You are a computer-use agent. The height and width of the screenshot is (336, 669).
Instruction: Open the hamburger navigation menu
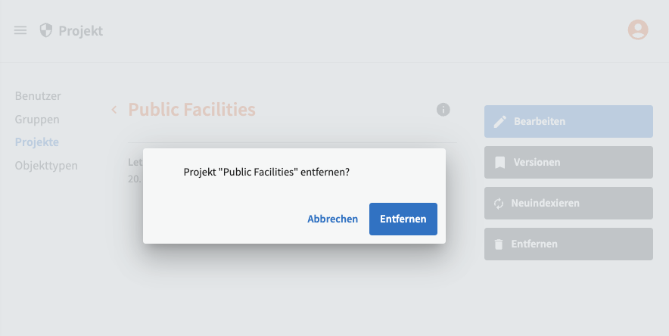pos(20,30)
